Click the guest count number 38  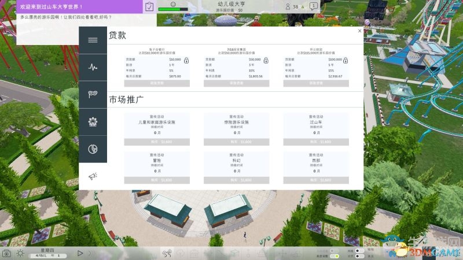(295, 6)
